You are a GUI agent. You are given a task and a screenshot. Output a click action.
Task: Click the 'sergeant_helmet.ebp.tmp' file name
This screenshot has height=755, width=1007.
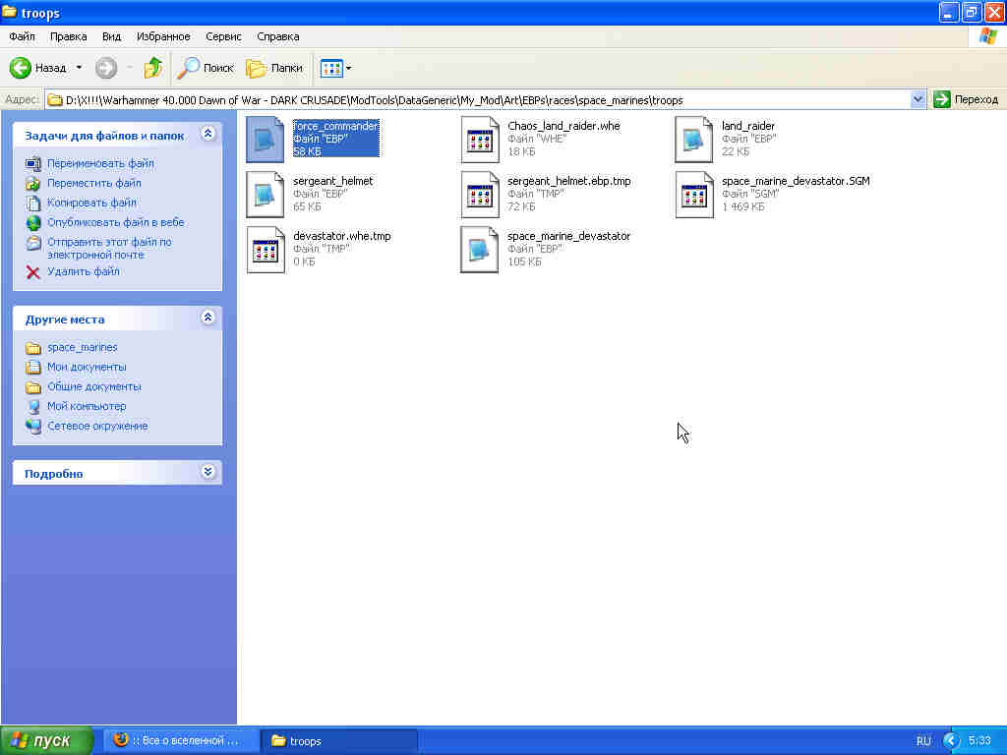click(569, 181)
